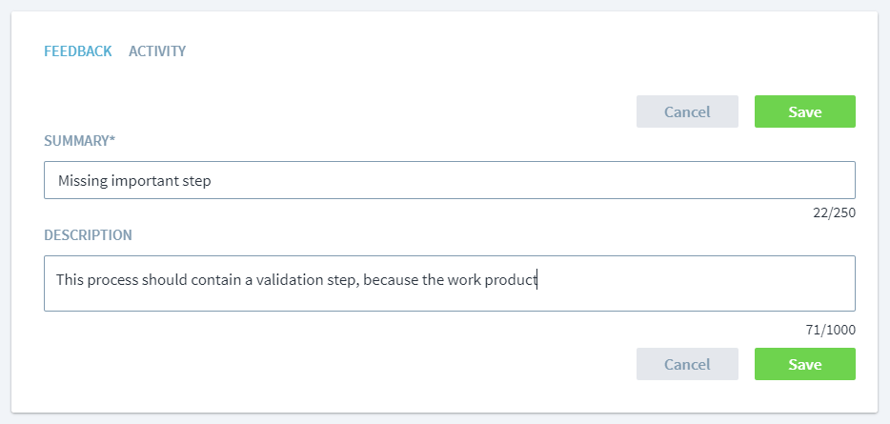Click the DESCRIPTION field label
This screenshot has width=890, height=424.
pos(88,234)
